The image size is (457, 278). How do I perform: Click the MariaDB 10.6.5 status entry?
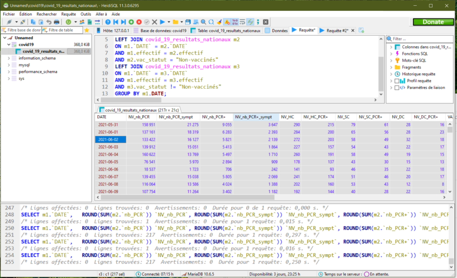click(198, 274)
